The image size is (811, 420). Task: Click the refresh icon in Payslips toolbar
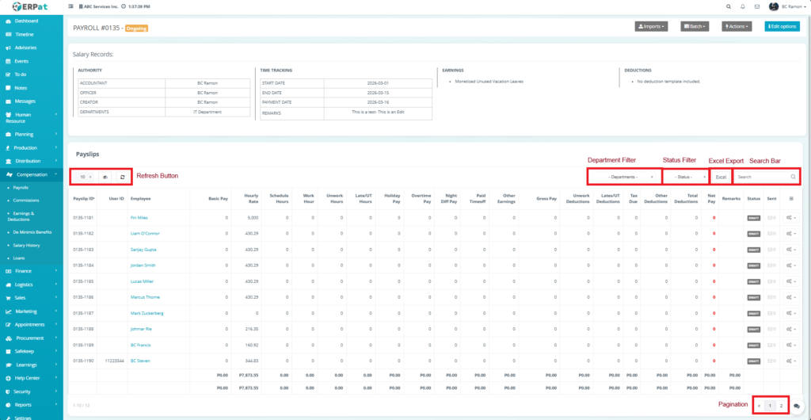122,177
